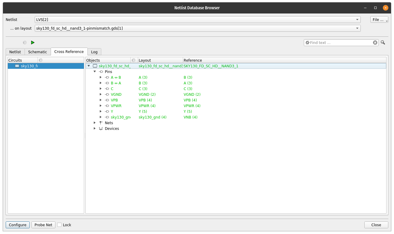Clear the Find text field
The width and height of the screenshot is (394, 234).
[x=375, y=42]
